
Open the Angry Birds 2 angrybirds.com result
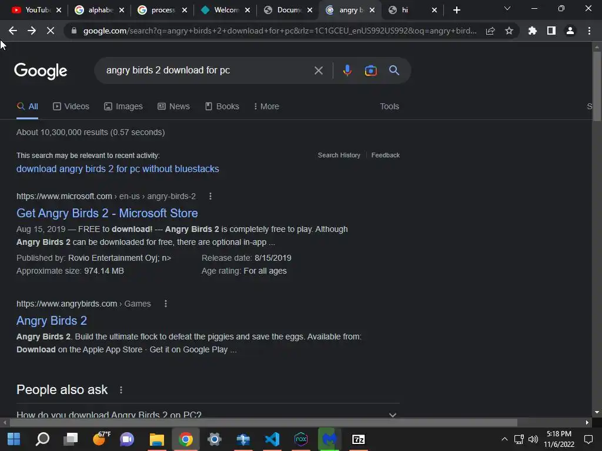52,321
